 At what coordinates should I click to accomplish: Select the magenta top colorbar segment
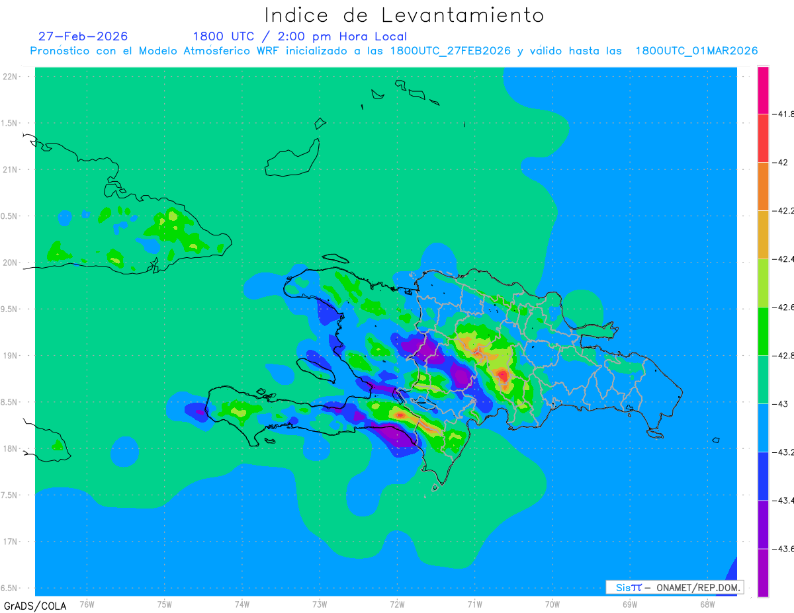point(763,90)
